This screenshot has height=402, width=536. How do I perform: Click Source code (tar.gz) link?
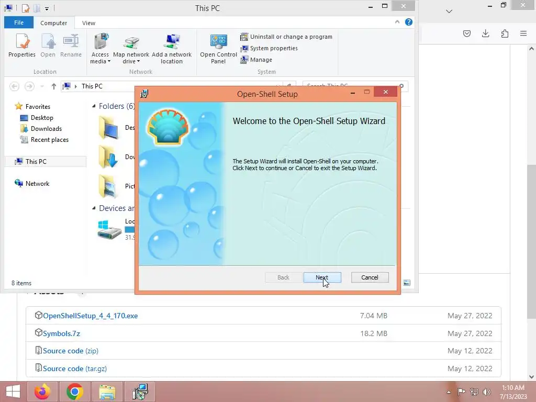tap(74, 368)
